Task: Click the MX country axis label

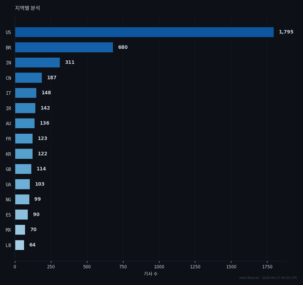Action: tap(8, 230)
